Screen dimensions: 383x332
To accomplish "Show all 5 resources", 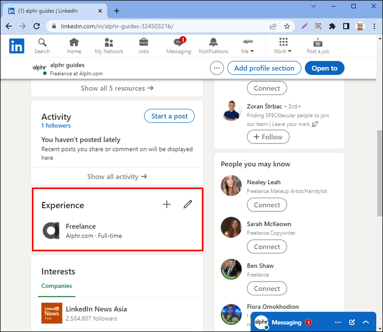I will 117,88.
